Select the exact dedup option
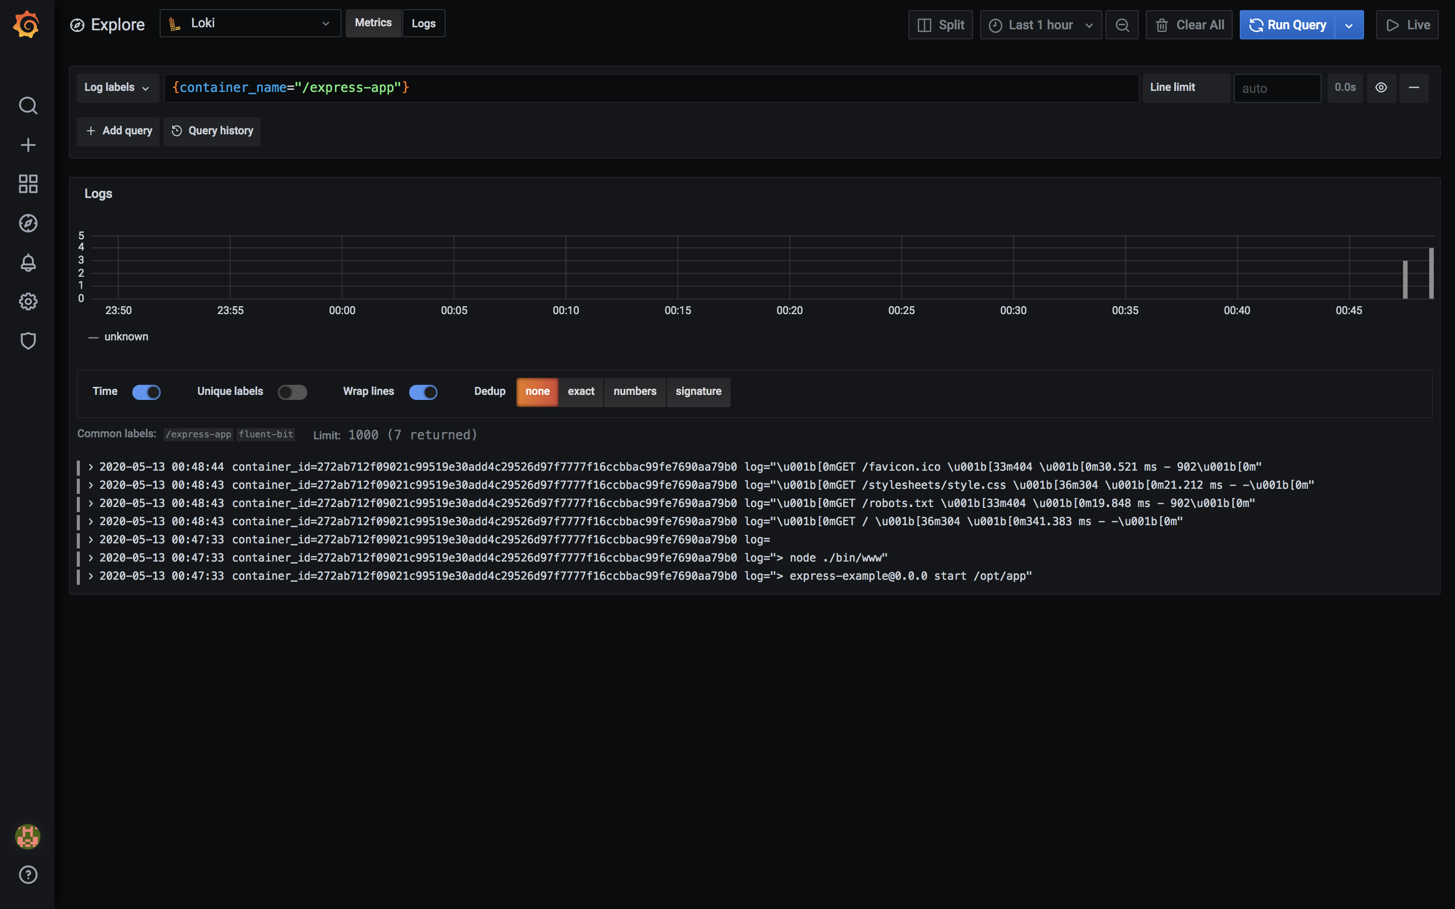The width and height of the screenshot is (1455, 909). [581, 392]
